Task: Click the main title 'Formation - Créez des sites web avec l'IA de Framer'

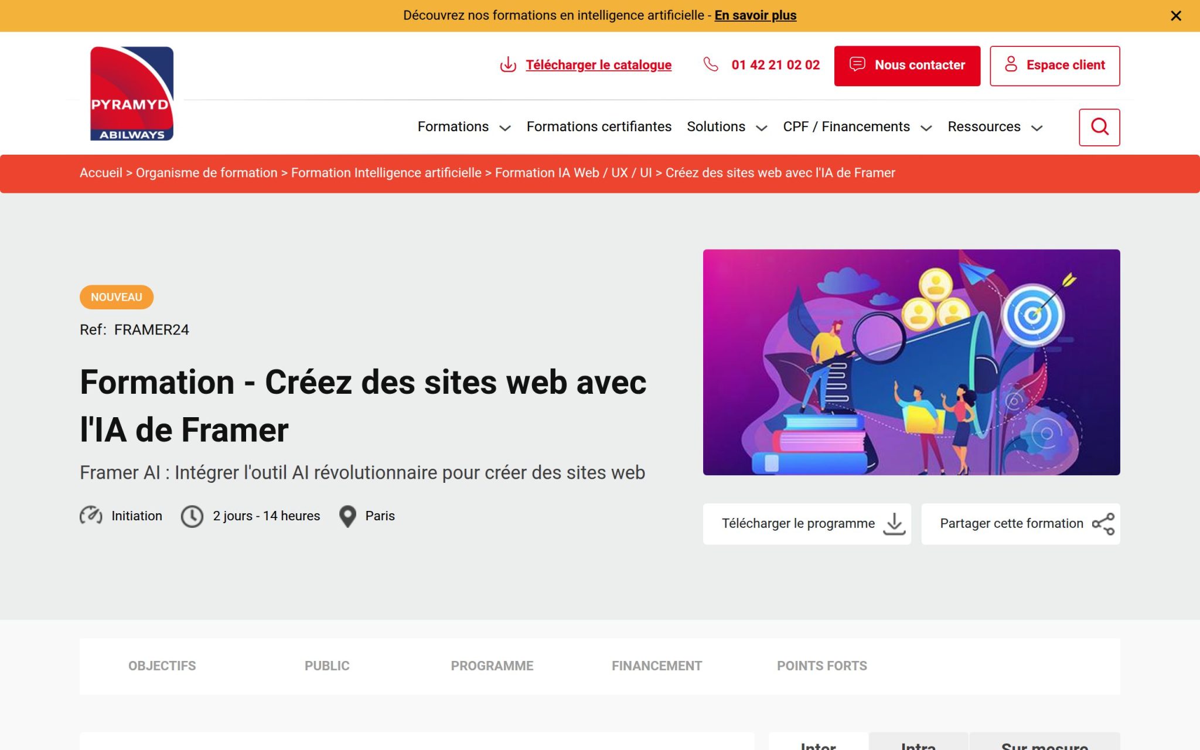Action: [x=363, y=405]
